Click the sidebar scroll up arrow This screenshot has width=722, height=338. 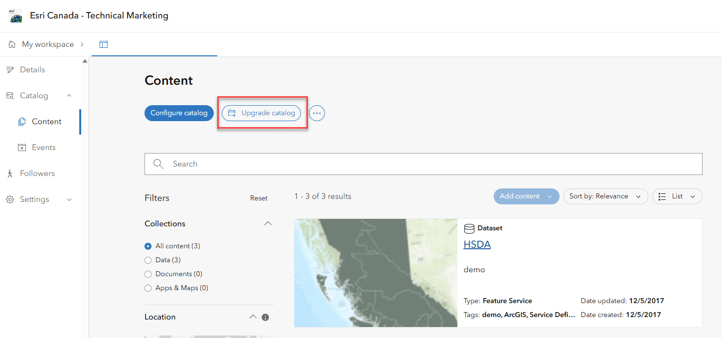click(85, 61)
